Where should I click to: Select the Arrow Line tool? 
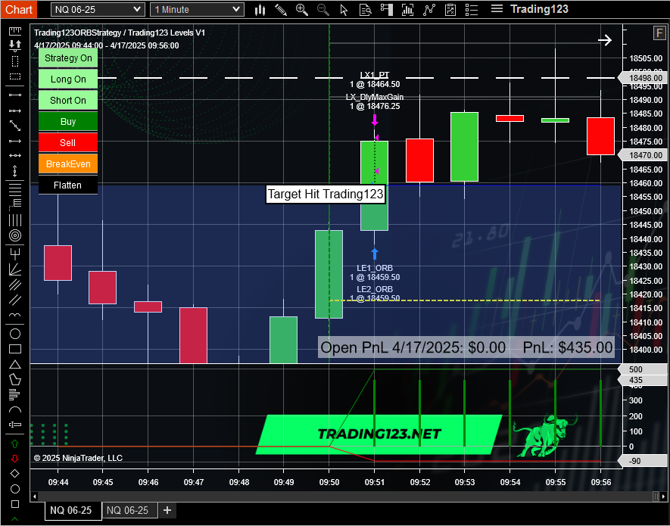tap(15, 141)
